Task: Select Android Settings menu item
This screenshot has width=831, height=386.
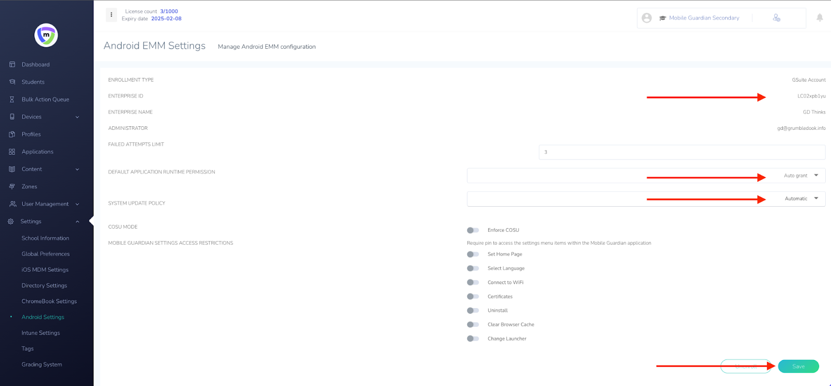Action: (x=43, y=317)
